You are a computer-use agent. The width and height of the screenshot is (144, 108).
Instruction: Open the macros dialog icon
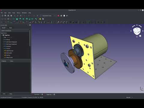pos(64,16)
